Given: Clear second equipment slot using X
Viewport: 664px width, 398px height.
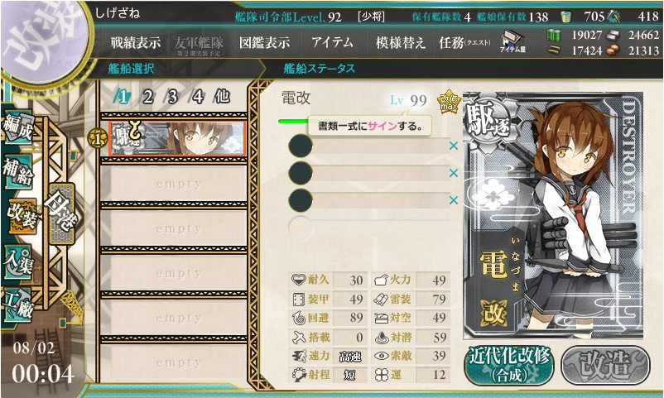Looking at the screenshot, I should click(454, 173).
